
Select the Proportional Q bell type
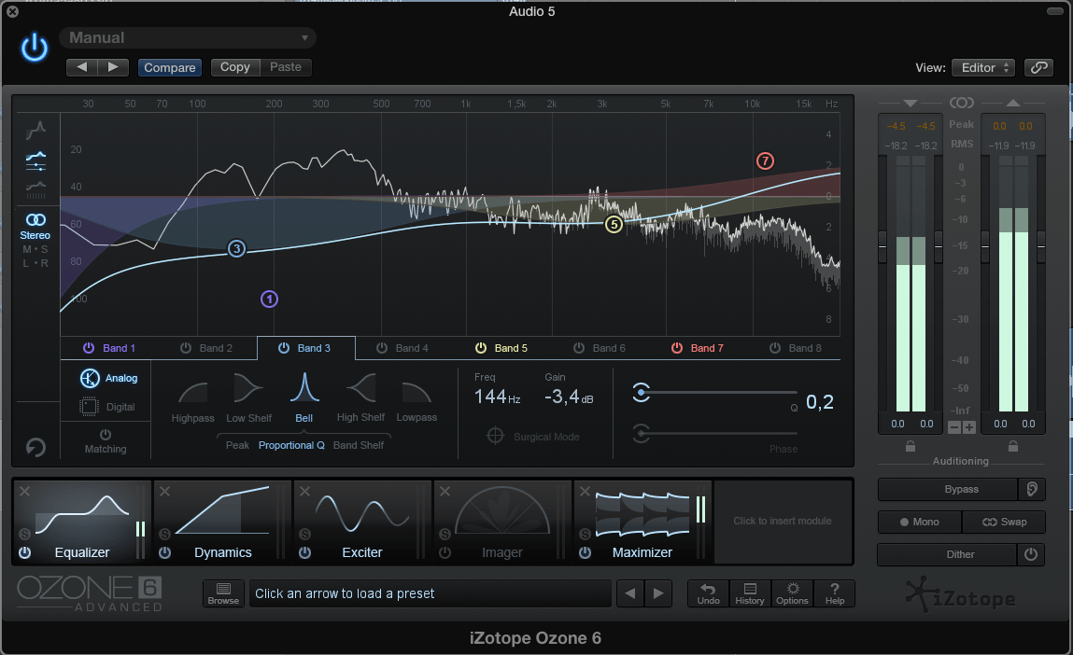[291, 445]
